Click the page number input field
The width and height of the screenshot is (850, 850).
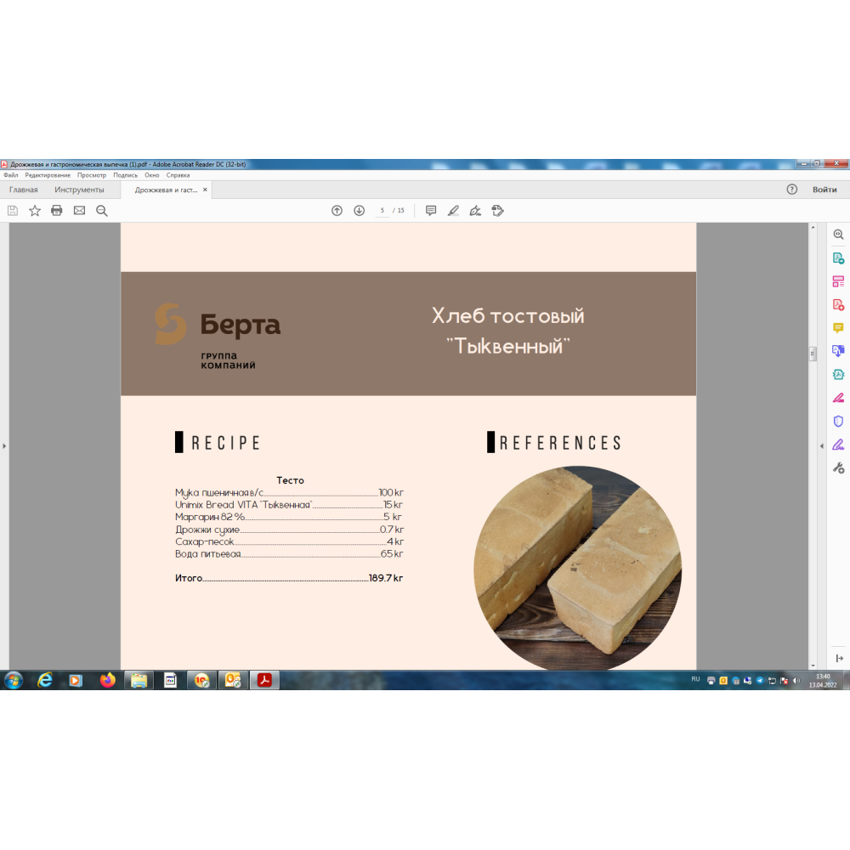[382, 211]
